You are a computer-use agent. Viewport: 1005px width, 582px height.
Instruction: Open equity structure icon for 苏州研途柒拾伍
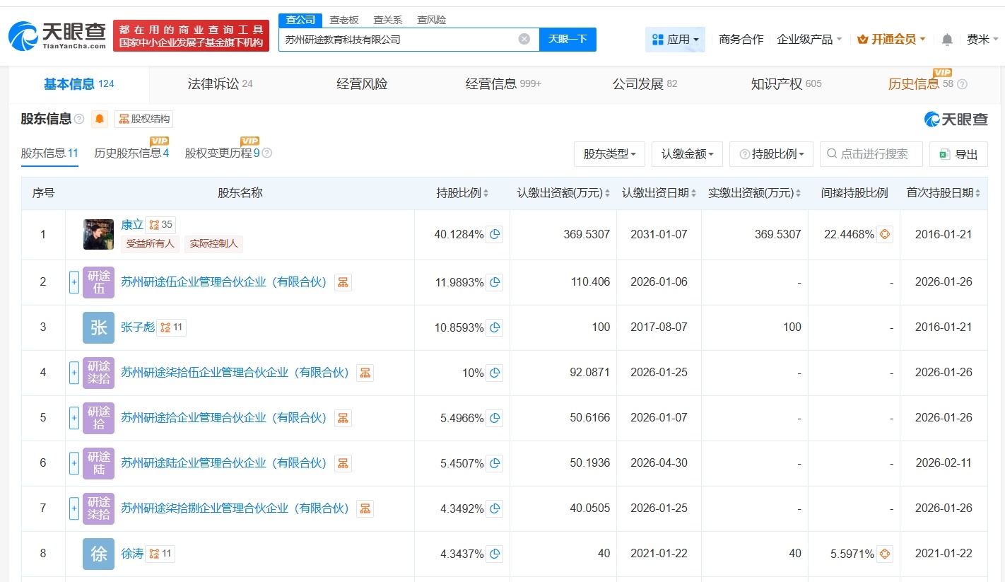[365, 373]
